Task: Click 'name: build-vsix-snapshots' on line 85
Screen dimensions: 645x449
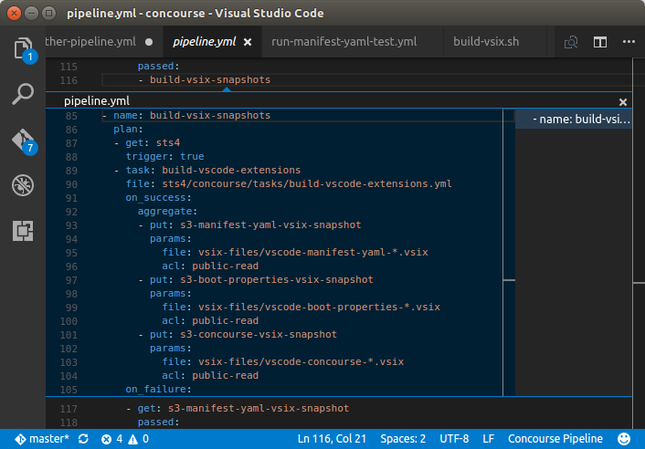Action: coord(192,115)
